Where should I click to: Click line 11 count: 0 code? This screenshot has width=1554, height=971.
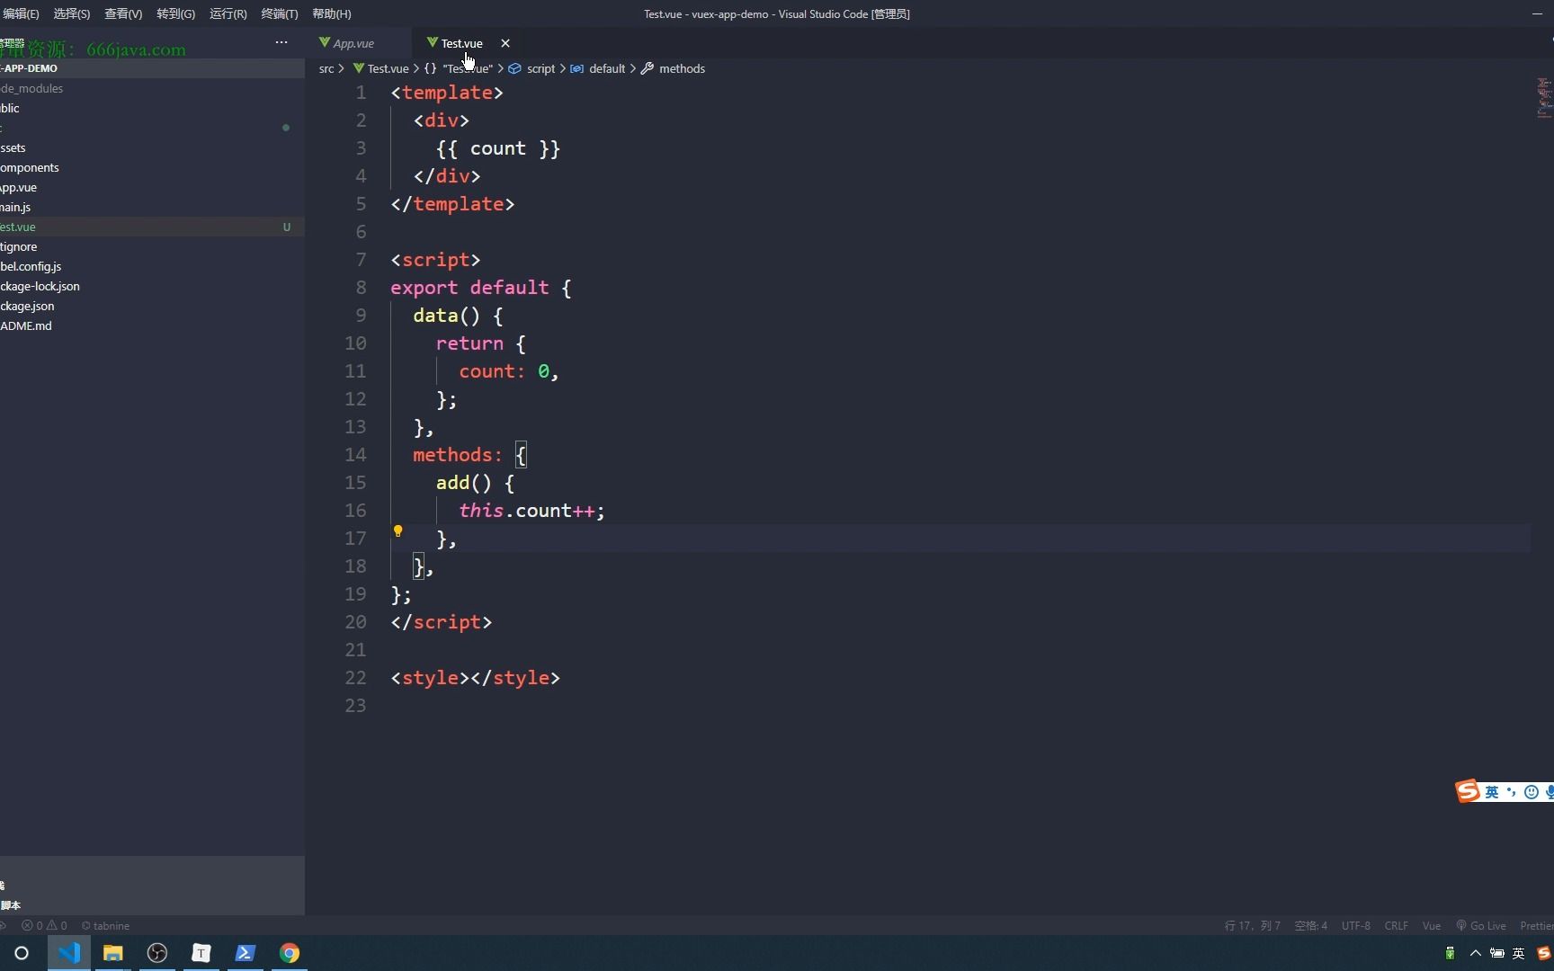[509, 371]
